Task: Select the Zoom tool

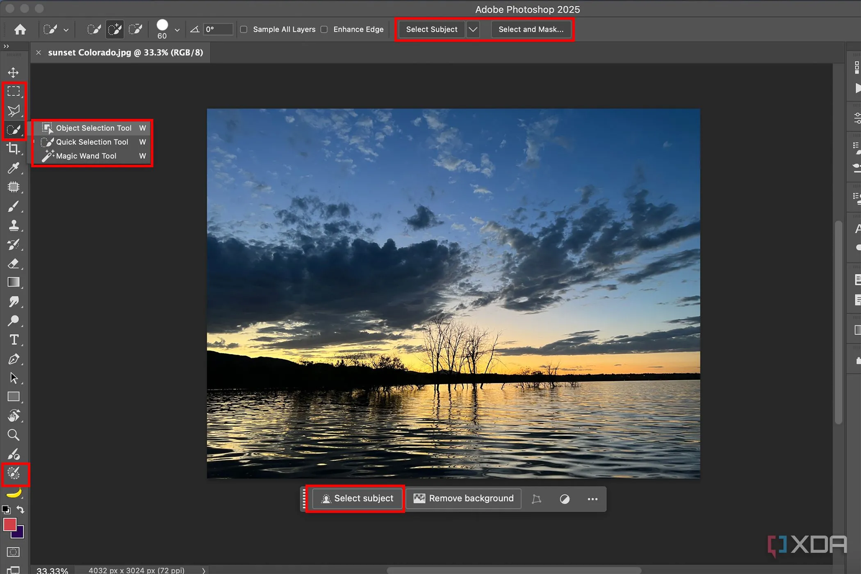Action: (14, 435)
